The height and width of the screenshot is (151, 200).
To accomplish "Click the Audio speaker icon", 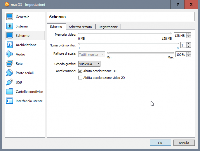I will [x=10, y=54].
